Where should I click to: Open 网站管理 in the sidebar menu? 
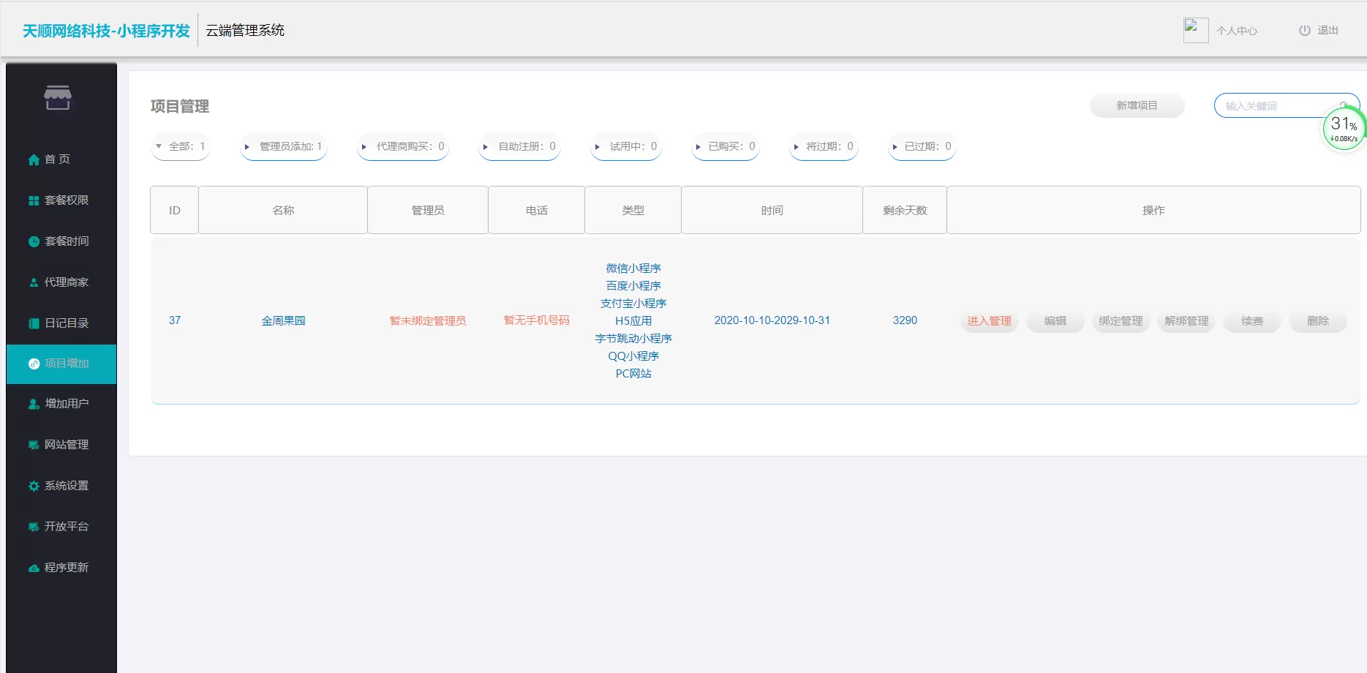click(x=66, y=445)
